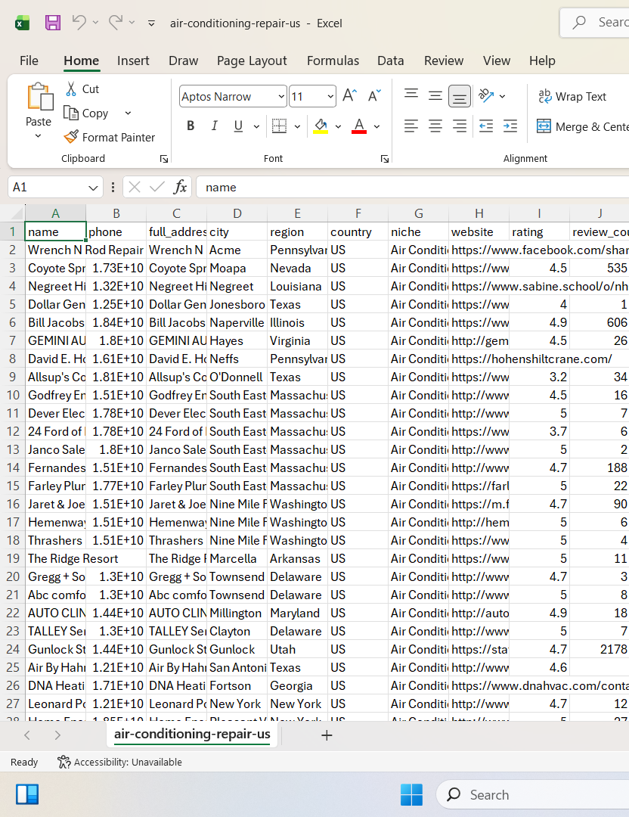Align text right
Image resolution: width=629 pixels, height=817 pixels.
click(459, 126)
